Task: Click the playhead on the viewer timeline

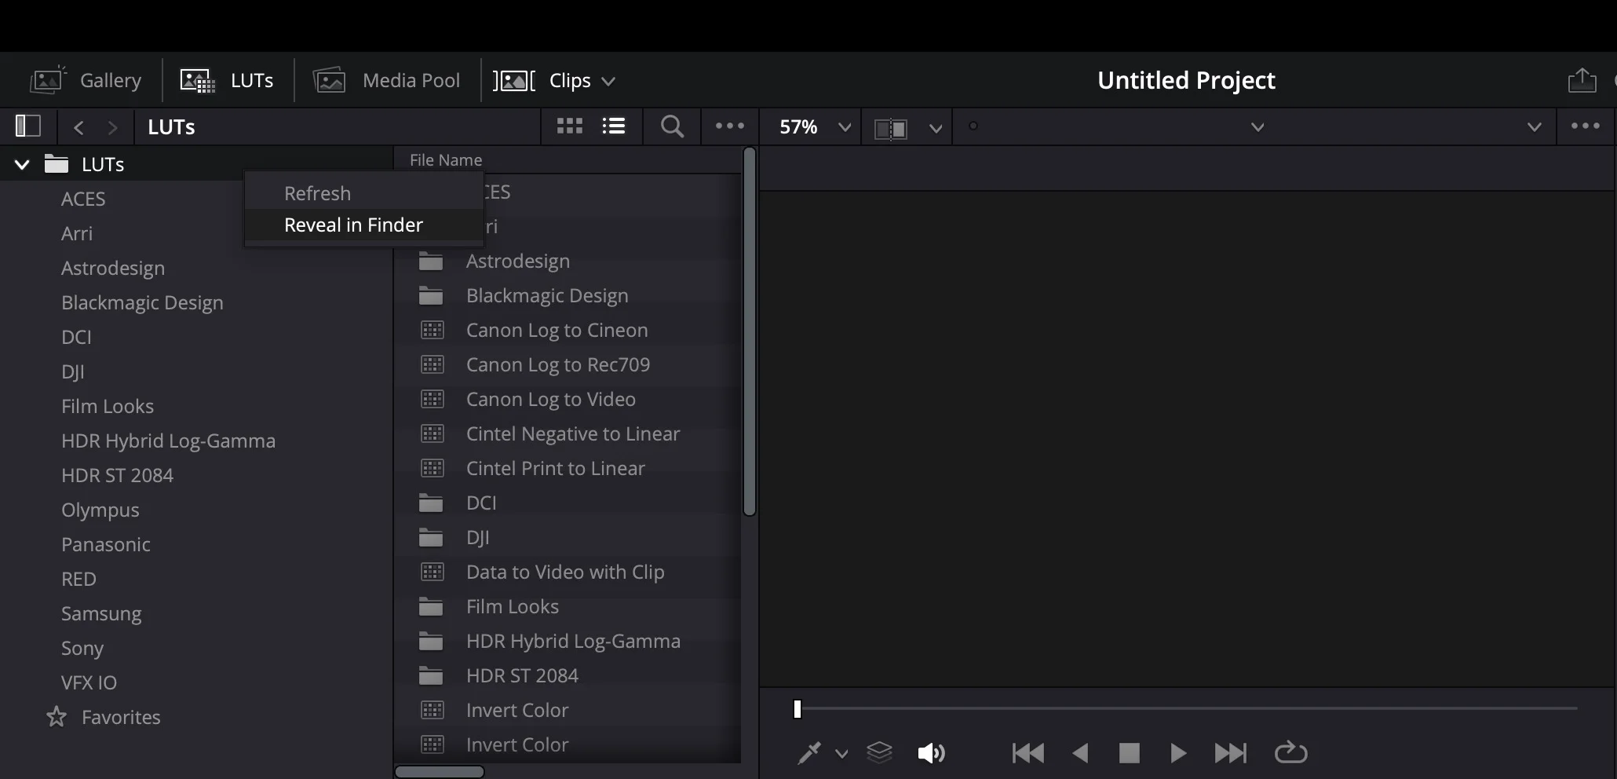Action: point(797,708)
